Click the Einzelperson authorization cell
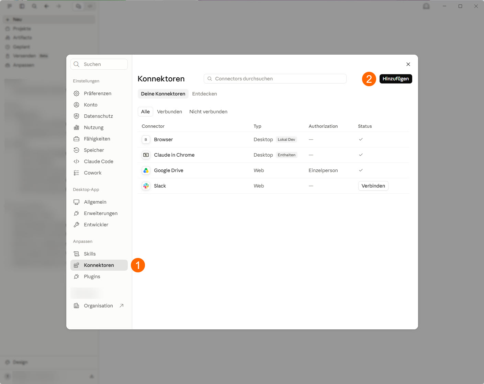Screen dimensions: 484x384 pyautogui.click(x=323, y=170)
